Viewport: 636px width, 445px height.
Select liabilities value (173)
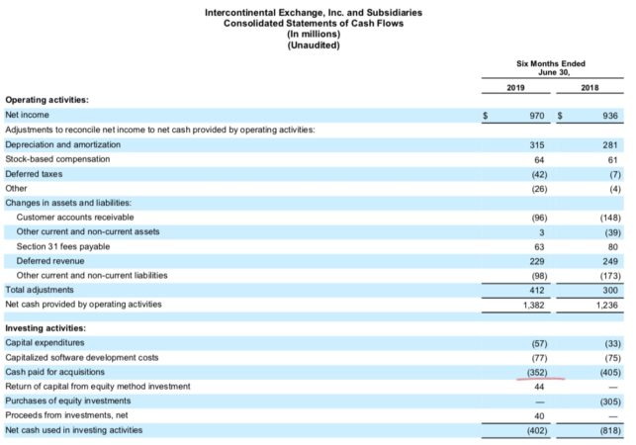[610, 276]
